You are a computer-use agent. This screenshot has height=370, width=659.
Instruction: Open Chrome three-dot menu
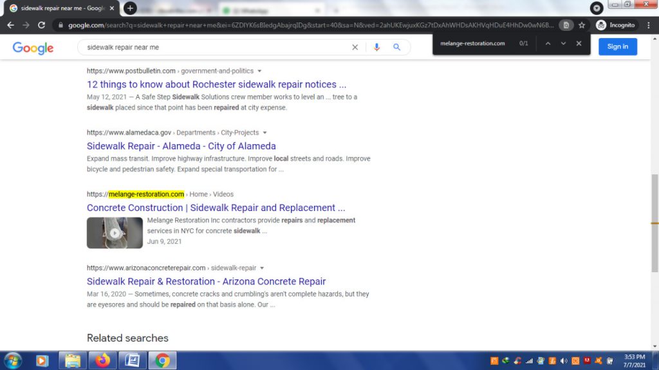(649, 25)
